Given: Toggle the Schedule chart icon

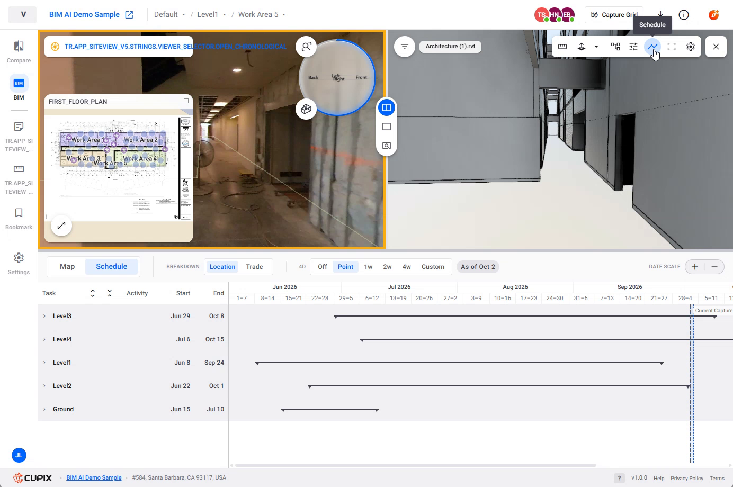Looking at the screenshot, I should click(x=652, y=47).
